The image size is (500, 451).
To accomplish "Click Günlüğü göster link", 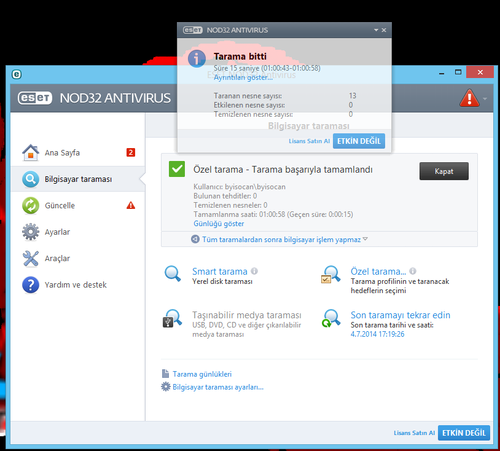I will (x=219, y=224).
